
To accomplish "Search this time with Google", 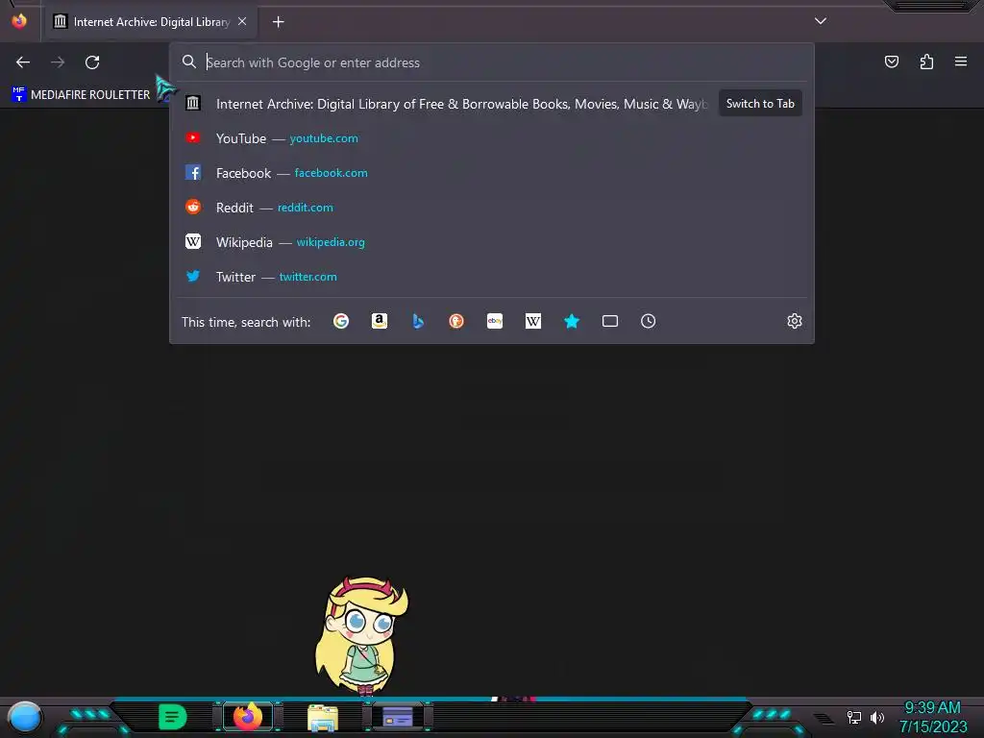I will point(341,321).
